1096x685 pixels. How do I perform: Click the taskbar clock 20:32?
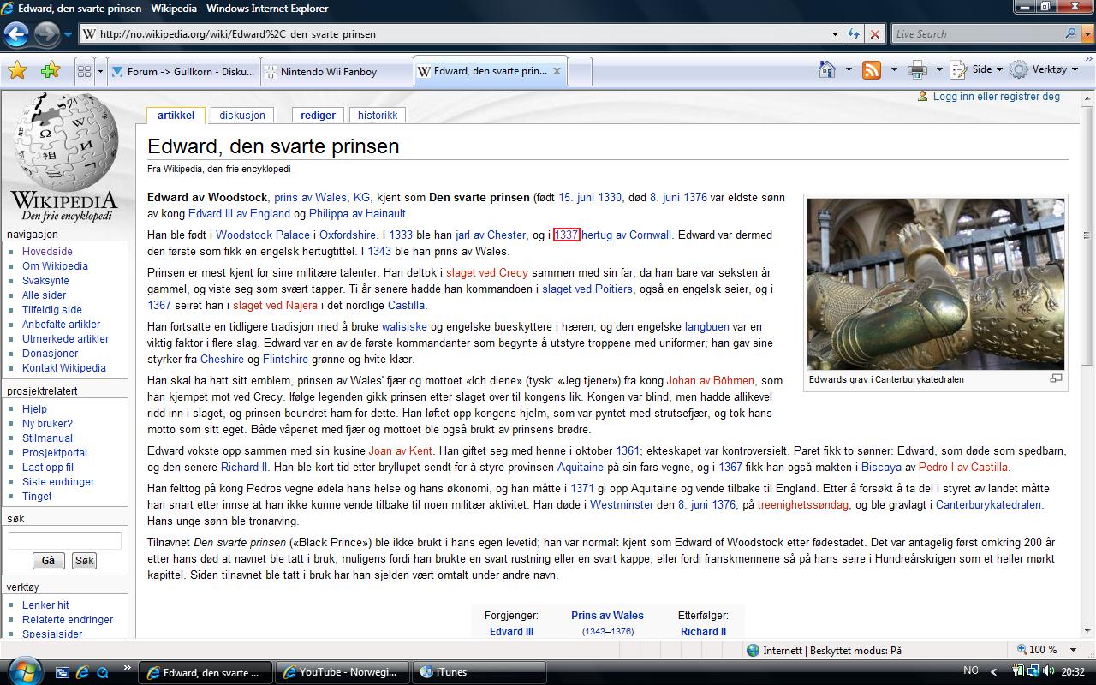1071,672
